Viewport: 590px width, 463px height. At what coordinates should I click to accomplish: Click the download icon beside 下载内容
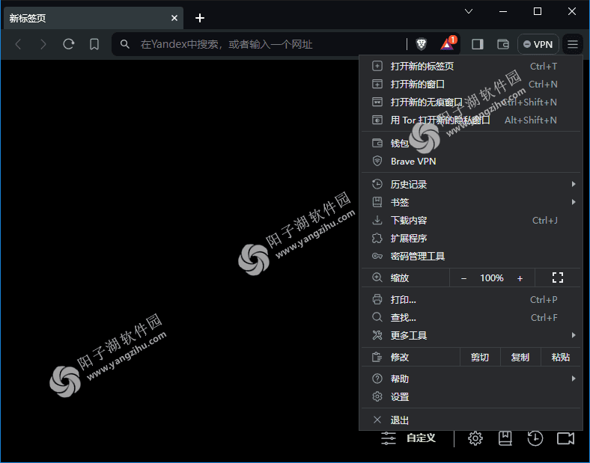[x=377, y=220]
